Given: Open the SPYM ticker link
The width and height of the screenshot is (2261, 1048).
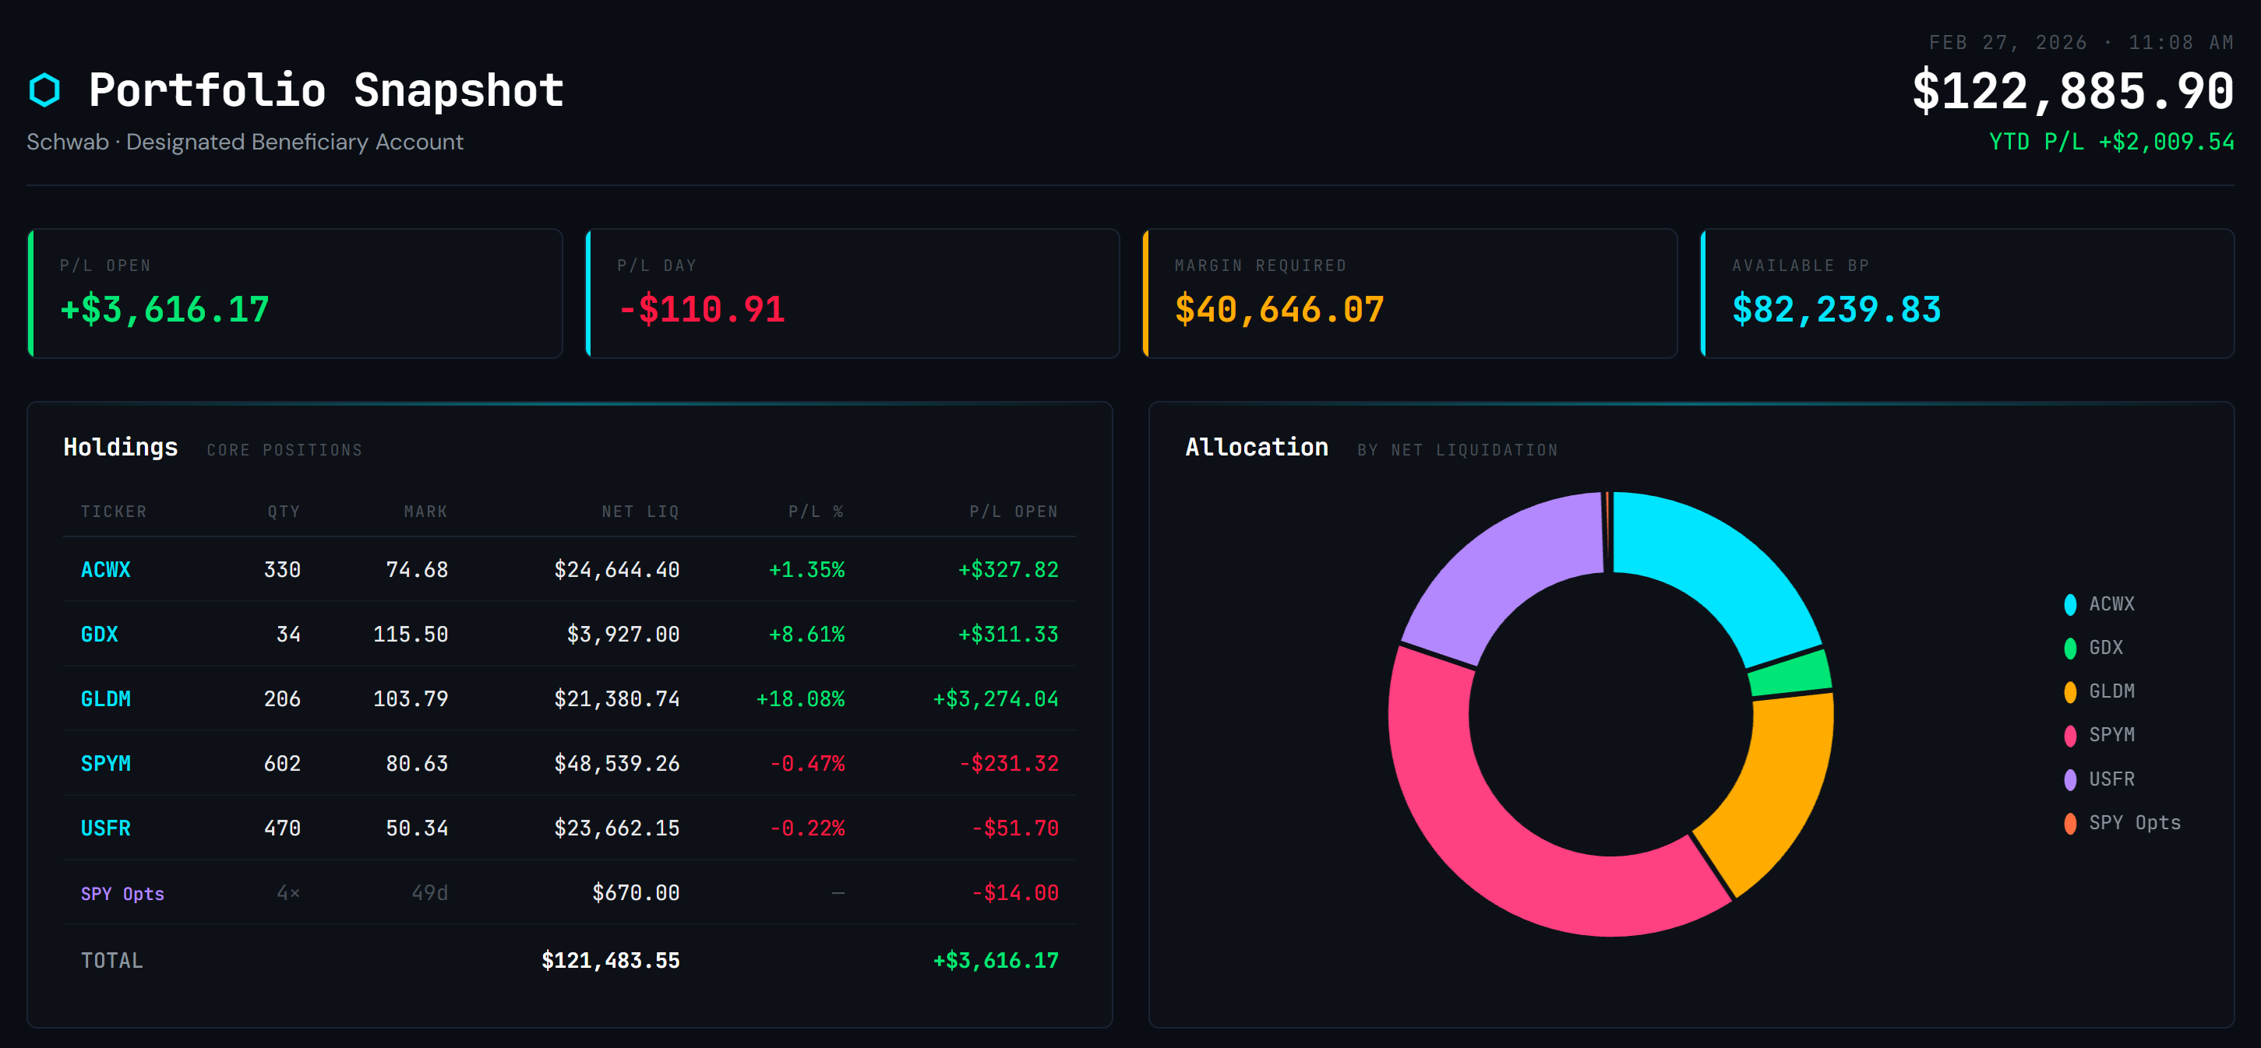Looking at the screenshot, I should point(105,764).
